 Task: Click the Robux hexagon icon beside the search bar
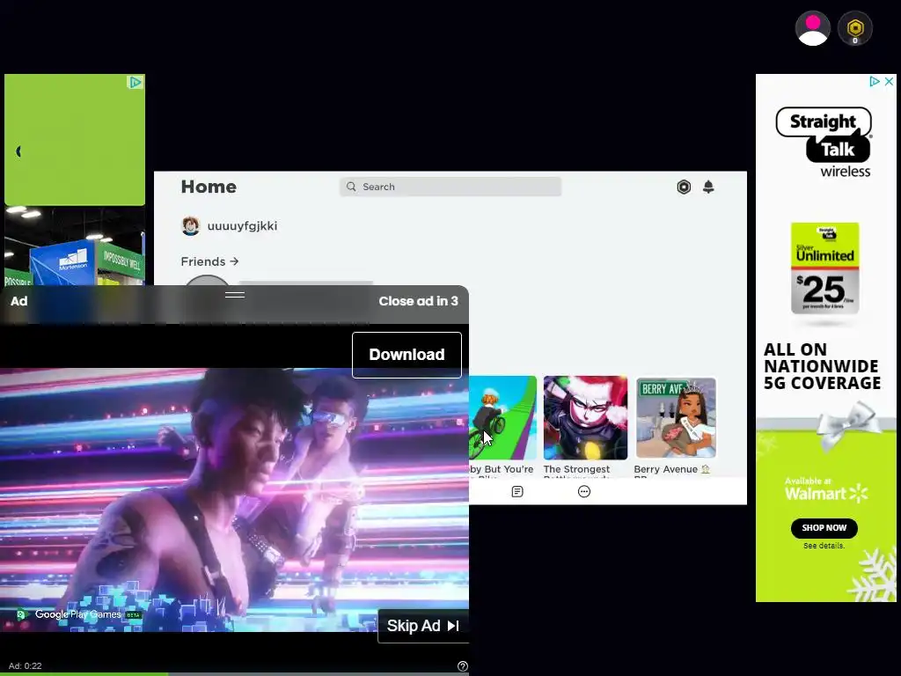pyautogui.click(x=684, y=187)
